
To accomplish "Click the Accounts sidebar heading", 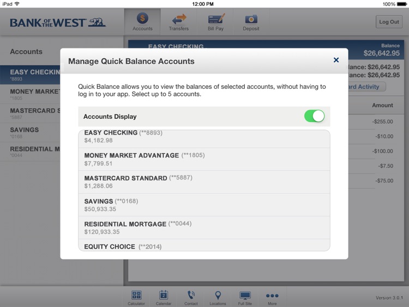I will pos(26,52).
